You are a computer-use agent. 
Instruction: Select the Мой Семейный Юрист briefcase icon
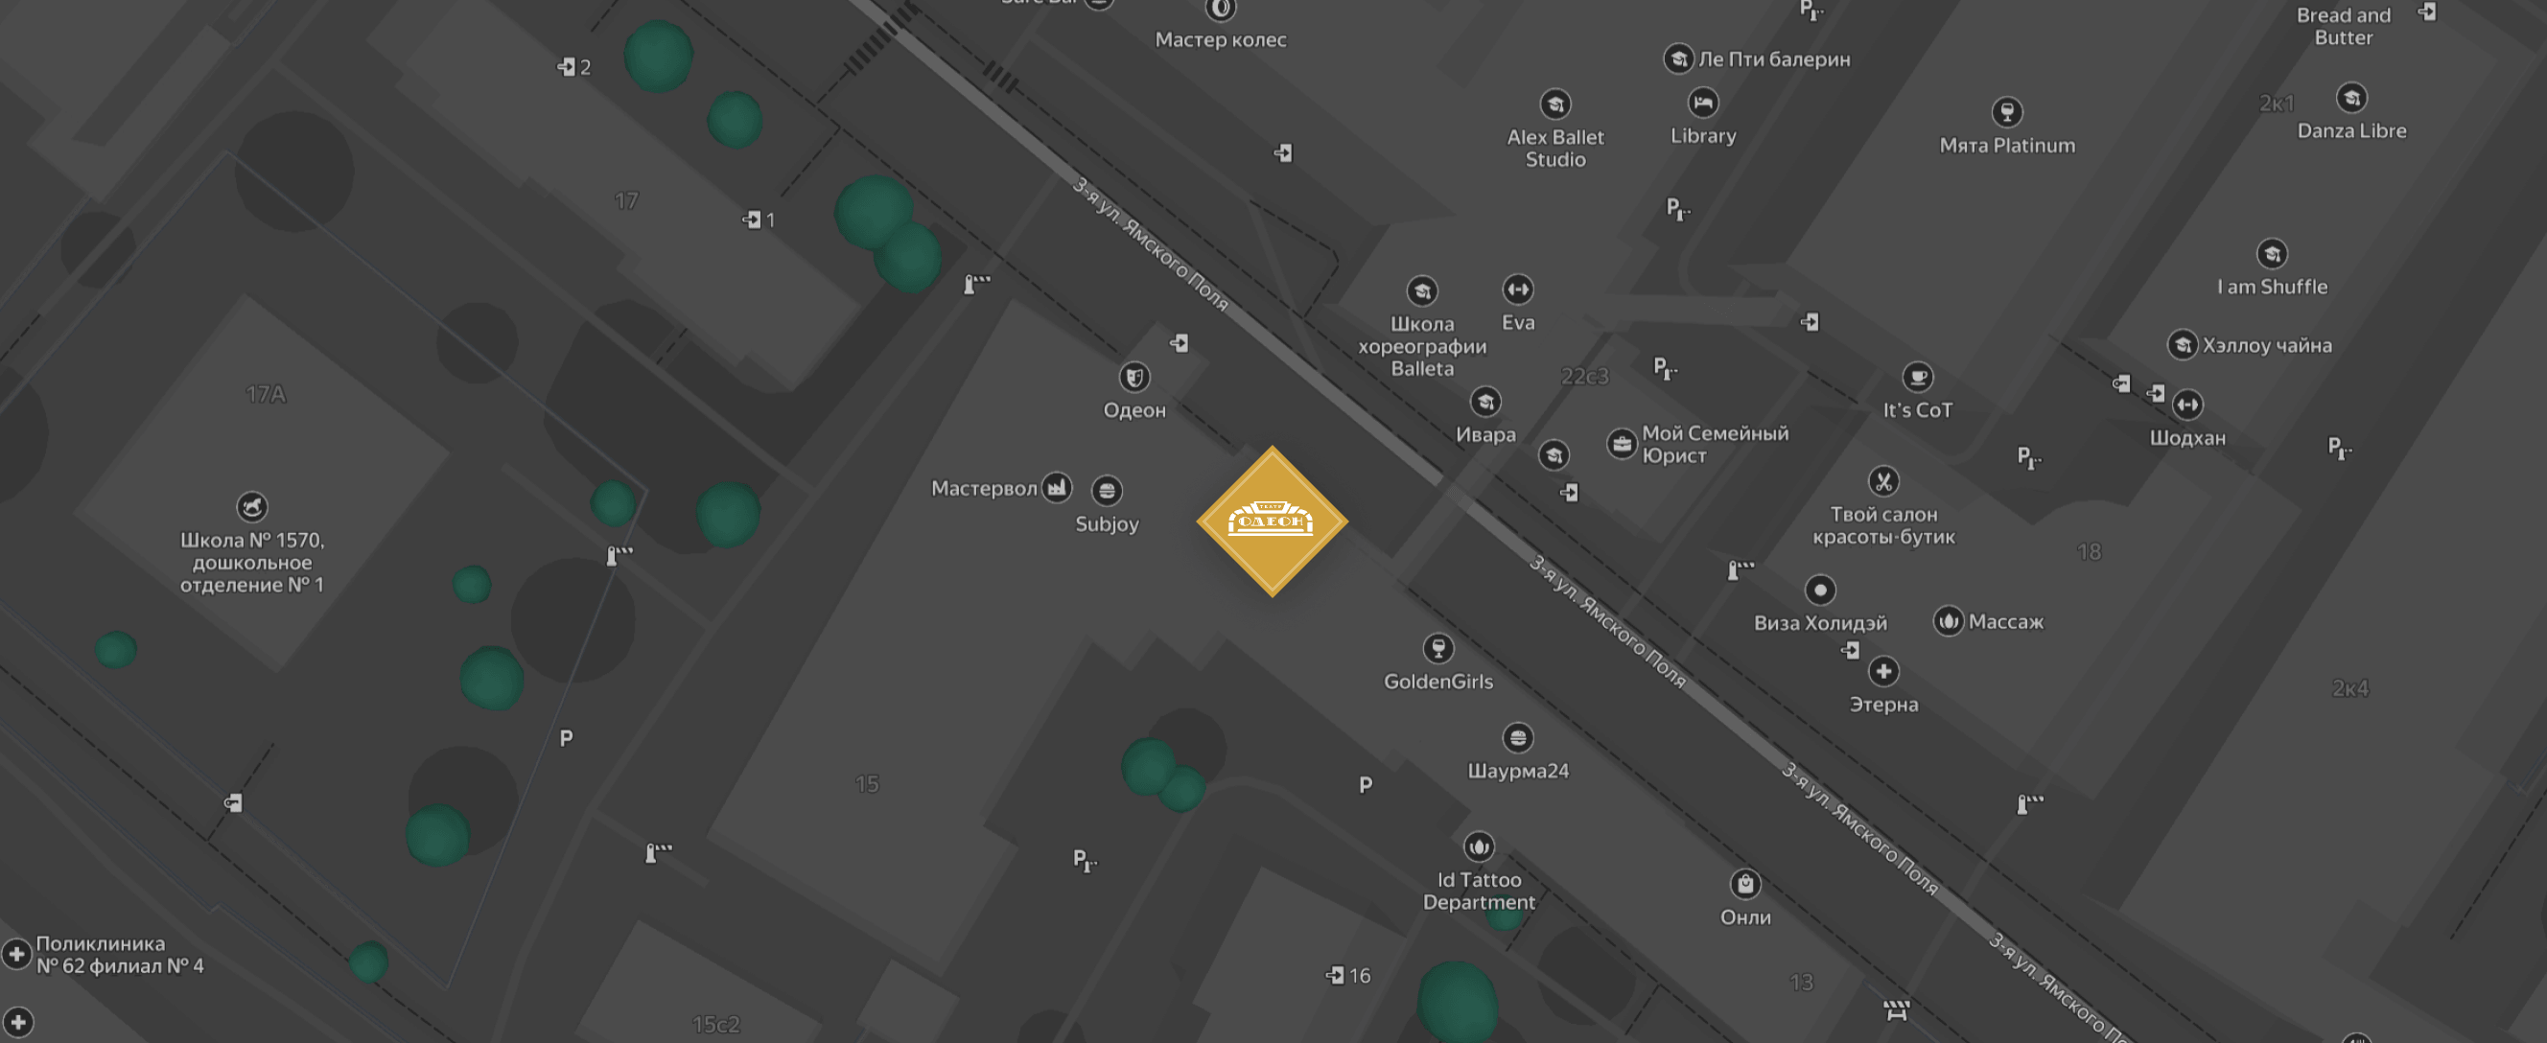[x=1622, y=444]
